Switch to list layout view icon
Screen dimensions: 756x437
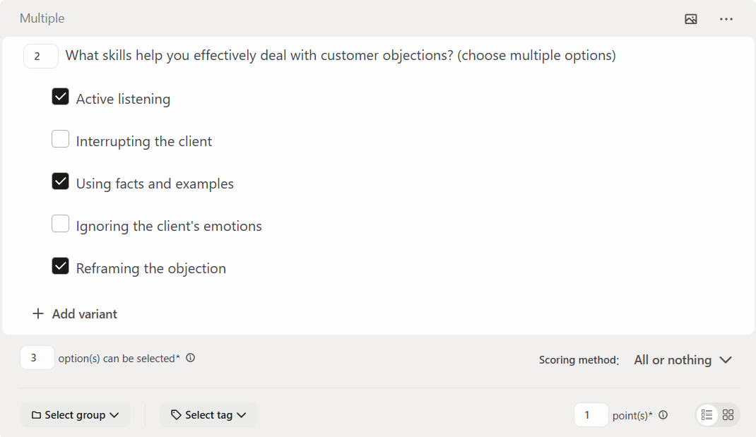(707, 415)
